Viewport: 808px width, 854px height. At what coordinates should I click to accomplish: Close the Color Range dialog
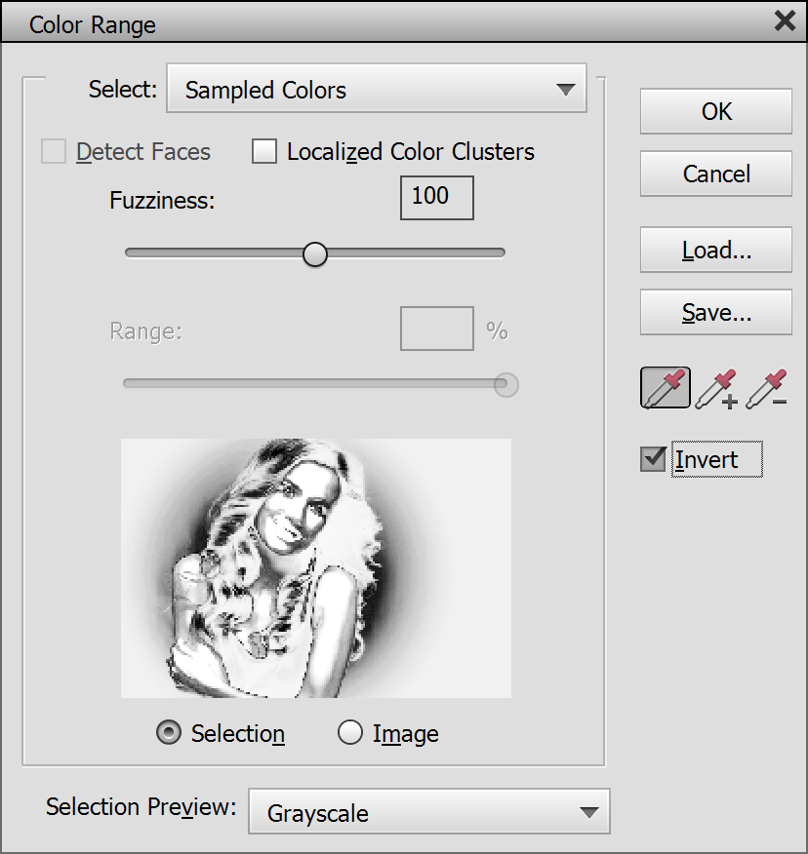[x=784, y=20]
